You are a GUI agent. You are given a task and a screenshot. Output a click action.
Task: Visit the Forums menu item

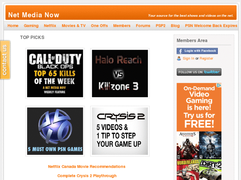click(x=143, y=26)
